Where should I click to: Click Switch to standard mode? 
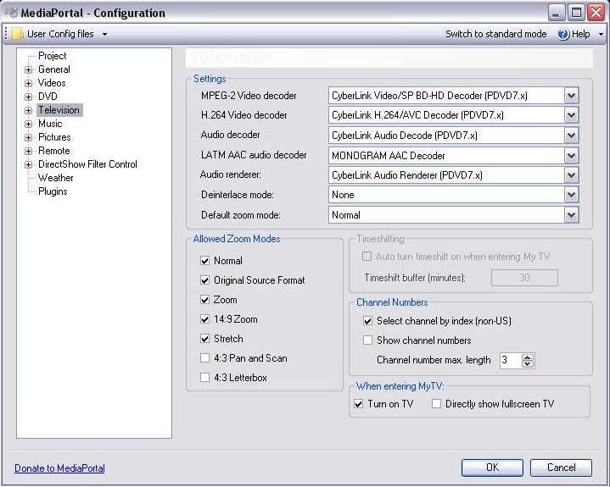[x=495, y=34]
